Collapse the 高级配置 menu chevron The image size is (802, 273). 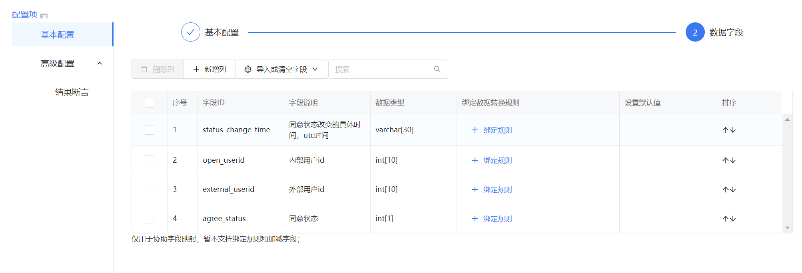pyautogui.click(x=100, y=63)
